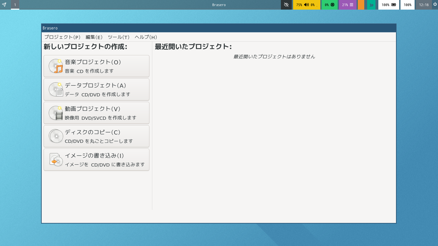This screenshot has height=246, width=438.
Task: Click the Brasero window title bar
Action: 219,28
